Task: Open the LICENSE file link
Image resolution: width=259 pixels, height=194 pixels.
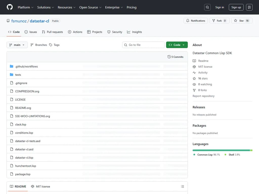Action: [x=20, y=100]
